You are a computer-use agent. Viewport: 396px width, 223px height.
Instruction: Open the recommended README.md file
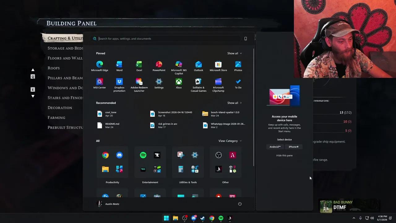point(108,125)
